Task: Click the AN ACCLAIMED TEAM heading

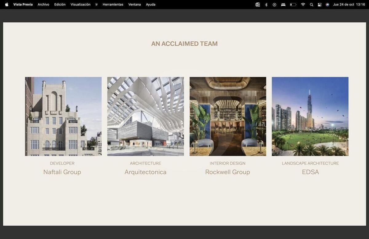Action: 184,44
